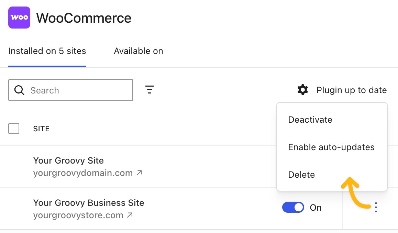Viewport: 398px width, 233px height.
Task: Check the select-all SITE checkbox
Action: click(14, 129)
